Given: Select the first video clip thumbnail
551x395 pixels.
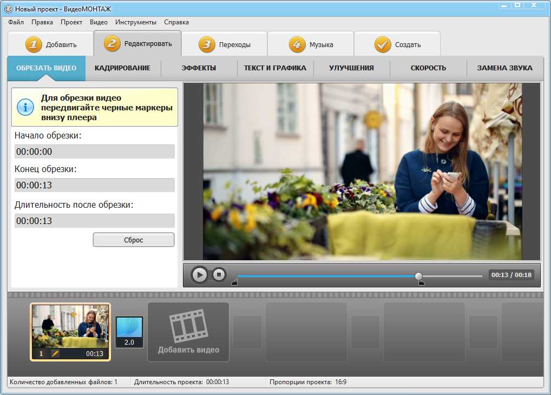Looking at the screenshot, I should point(70,326).
